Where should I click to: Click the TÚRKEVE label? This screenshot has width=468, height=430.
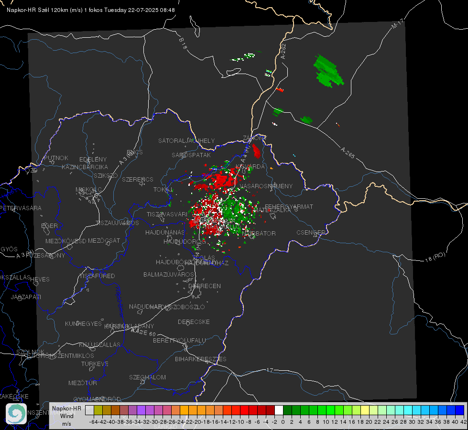pyautogui.click(x=95, y=364)
